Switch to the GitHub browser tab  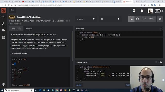click(137, 2)
